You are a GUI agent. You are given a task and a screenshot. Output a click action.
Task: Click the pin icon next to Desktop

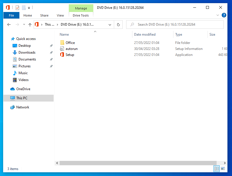point(51,46)
